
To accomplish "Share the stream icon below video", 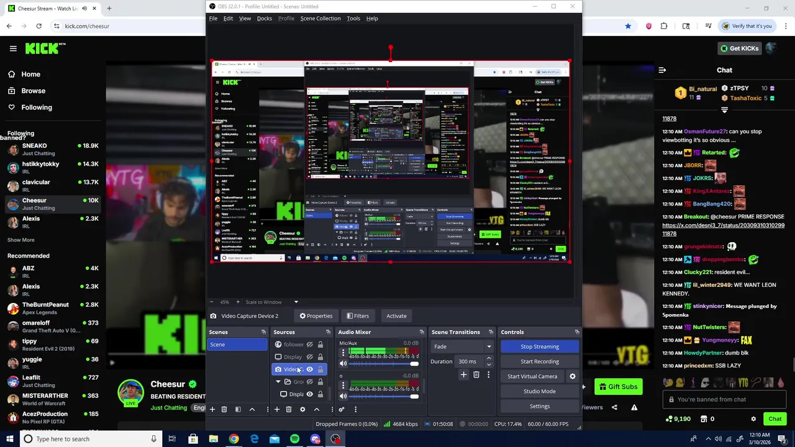I will (614, 407).
